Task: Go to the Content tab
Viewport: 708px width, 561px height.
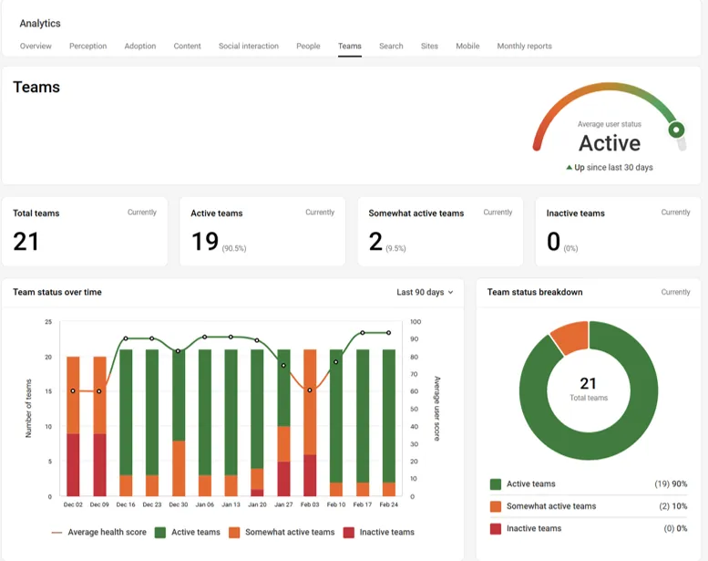Action: (x=187, y=47)
